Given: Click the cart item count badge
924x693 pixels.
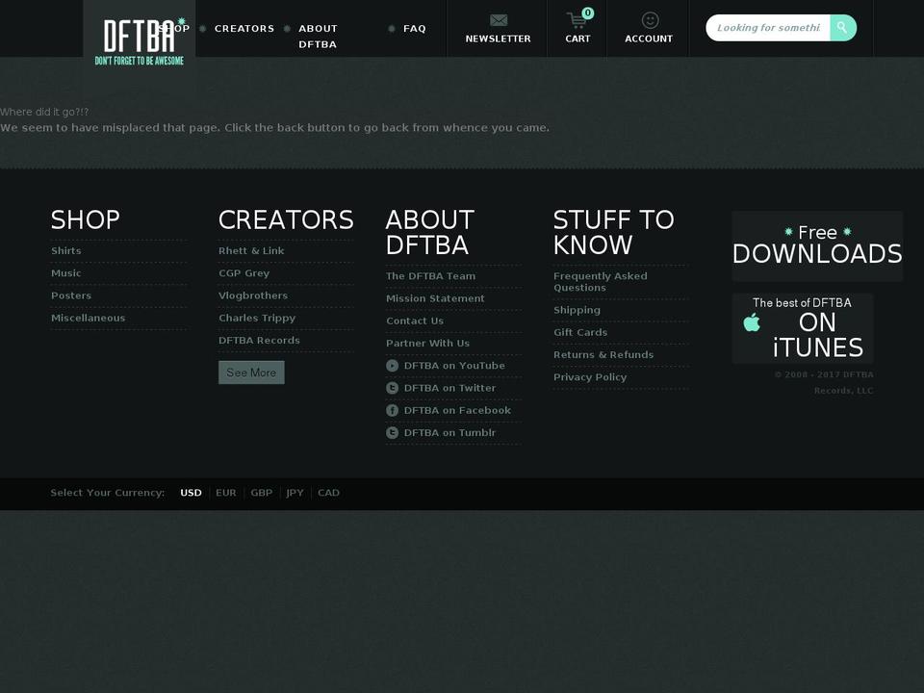Looking at the screenshot, I should [587, 13].
